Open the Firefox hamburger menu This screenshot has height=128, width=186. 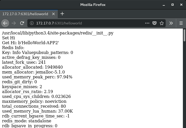181,23
